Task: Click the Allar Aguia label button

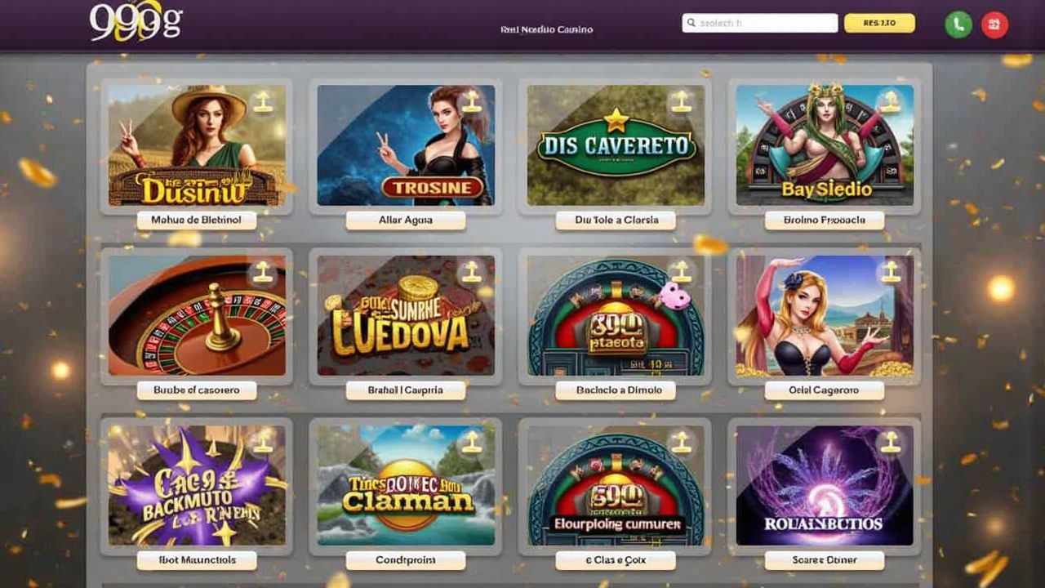Action: tap(406, 220)
